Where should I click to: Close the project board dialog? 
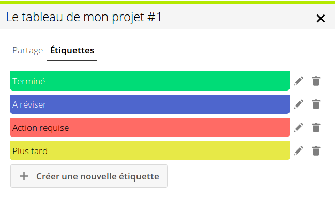(321, 18)
